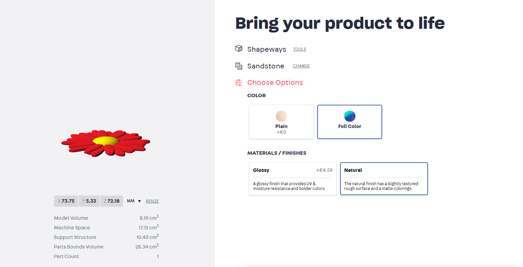
Task: Click the Sandstone material texture icon
Action: 239,66
